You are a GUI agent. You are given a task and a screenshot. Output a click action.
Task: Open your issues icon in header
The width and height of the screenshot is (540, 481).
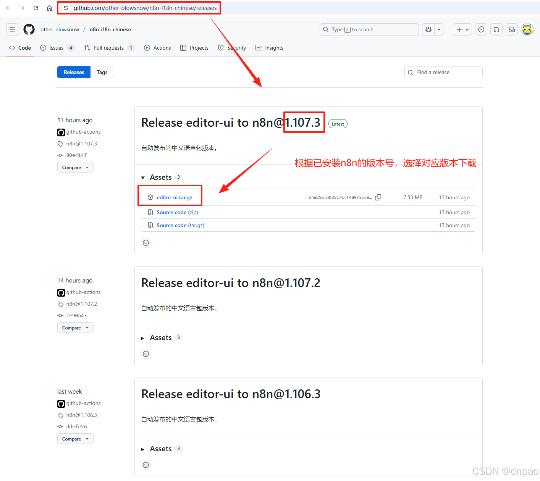coord(481,29)
